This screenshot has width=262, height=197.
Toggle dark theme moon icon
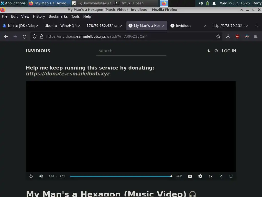[x=209, y=51]
